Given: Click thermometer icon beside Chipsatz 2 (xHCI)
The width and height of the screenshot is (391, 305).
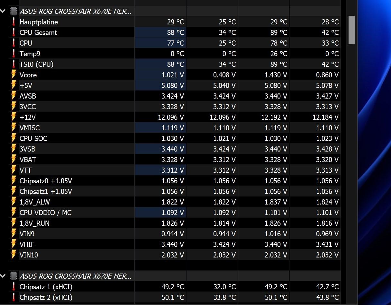Looking at the screenshot, I should coord(14,297).
